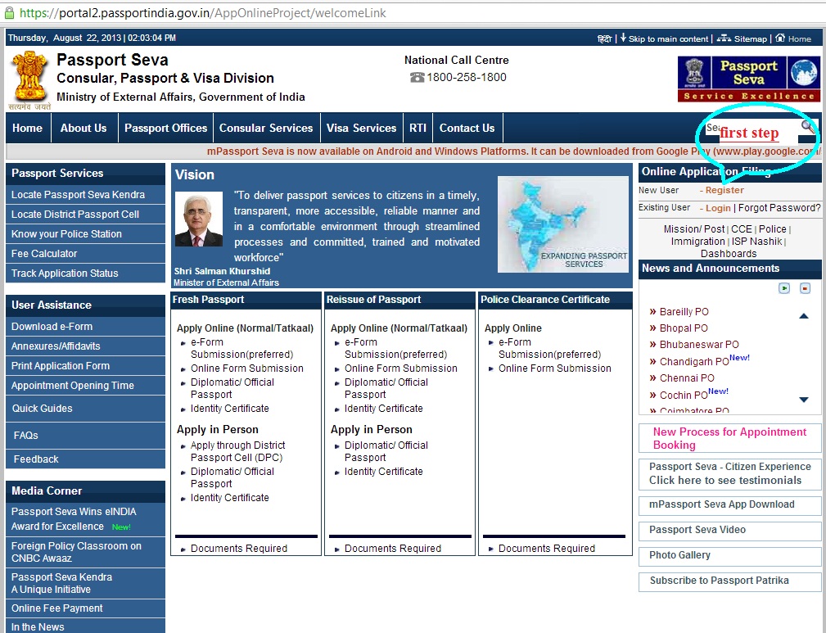The height and width of the screenshot is (633, 826).
Task: Click e-Form Submission under Fresh Passport
Action: pyautogui.click(x=241, y=348)
